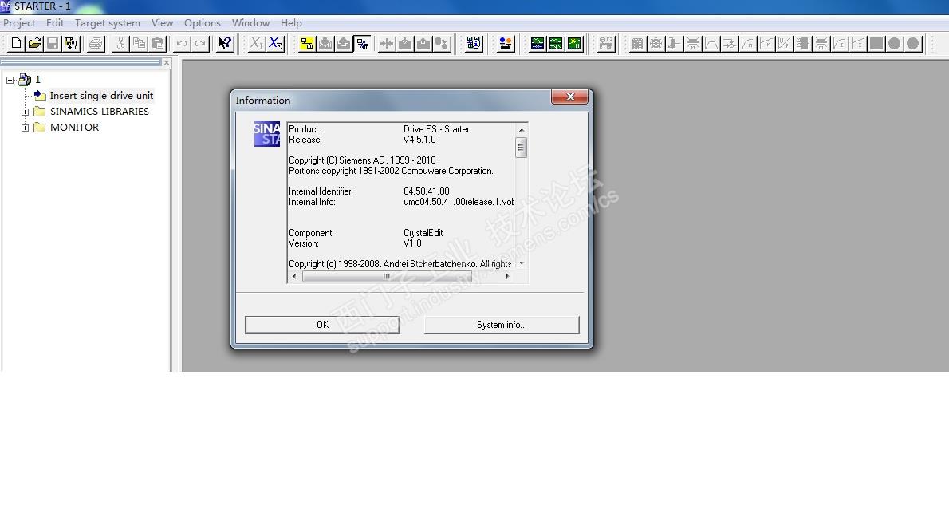
Task: Click the yellow Connect to target devices icon
Action: [x=307, y=44]
